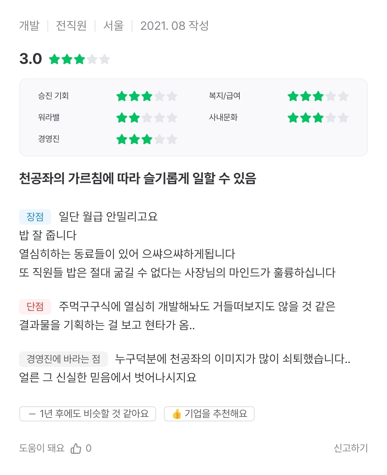Select the 경영진에 바라는 점 label
This screenshot has height=475, width=387.
pyautogui.click(x=63, y=359)
